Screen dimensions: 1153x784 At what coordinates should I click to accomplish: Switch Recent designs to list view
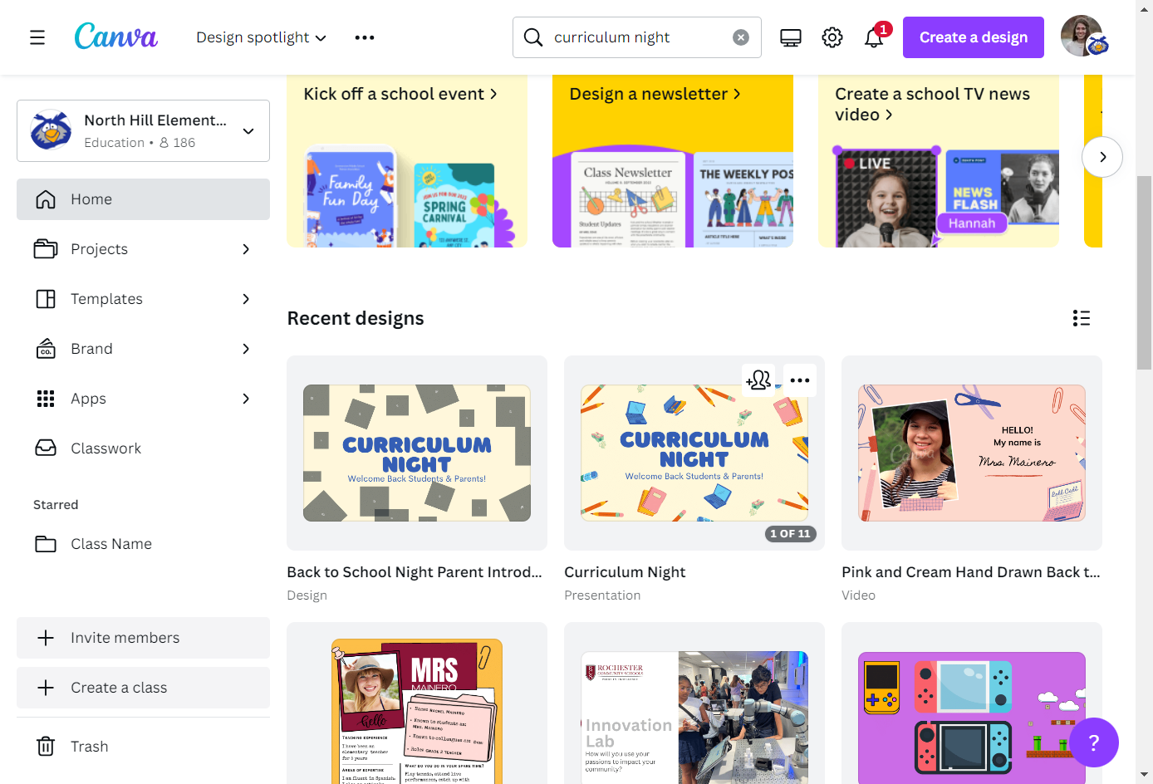pyautogui.click(x=1082, y=318)
